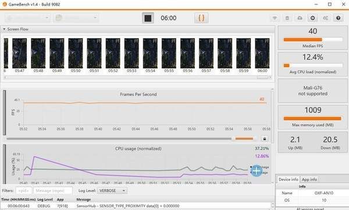Stop the recording session

click(148, 18)
